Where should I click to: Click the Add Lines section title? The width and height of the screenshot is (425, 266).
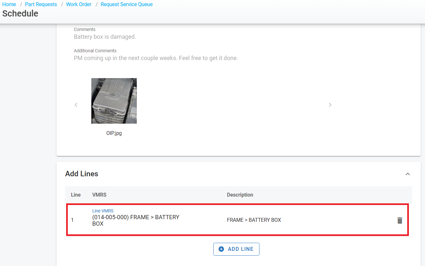coord(82,174)
